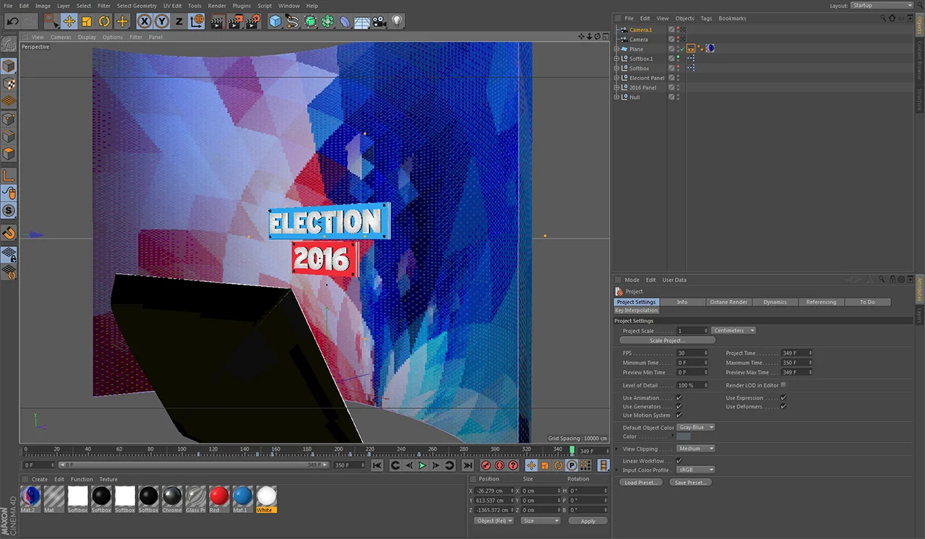This screenshot has width=925, height=539.
Task: Click Render to Picture Viewer icon
Action: (x=235, y=22)
